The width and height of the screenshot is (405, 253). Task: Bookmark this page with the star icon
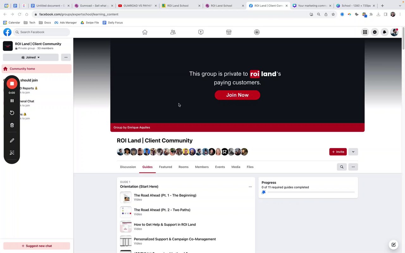[x=333, y=14]
